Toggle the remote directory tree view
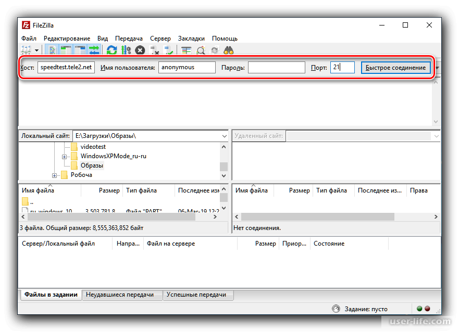This screenshot has width=459, height=332. [80, 50]
